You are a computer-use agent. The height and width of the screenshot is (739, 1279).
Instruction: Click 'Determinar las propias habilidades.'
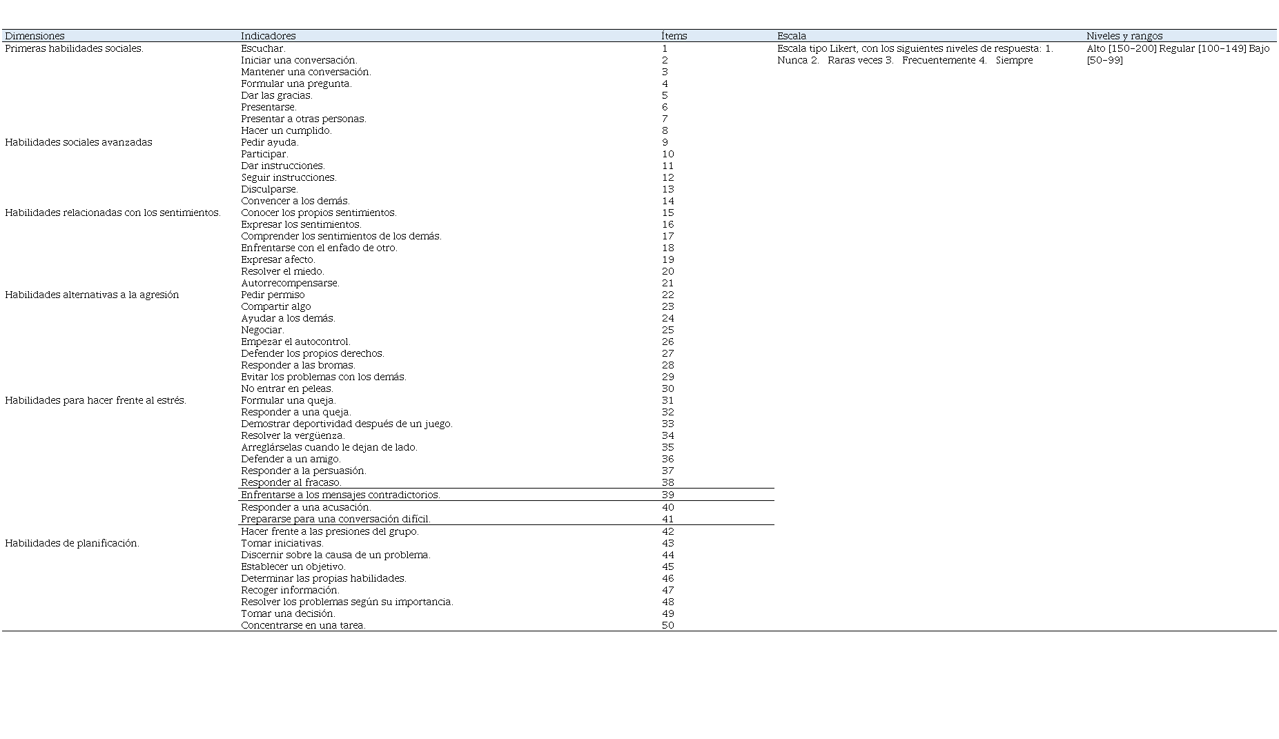tap(324, 578)
